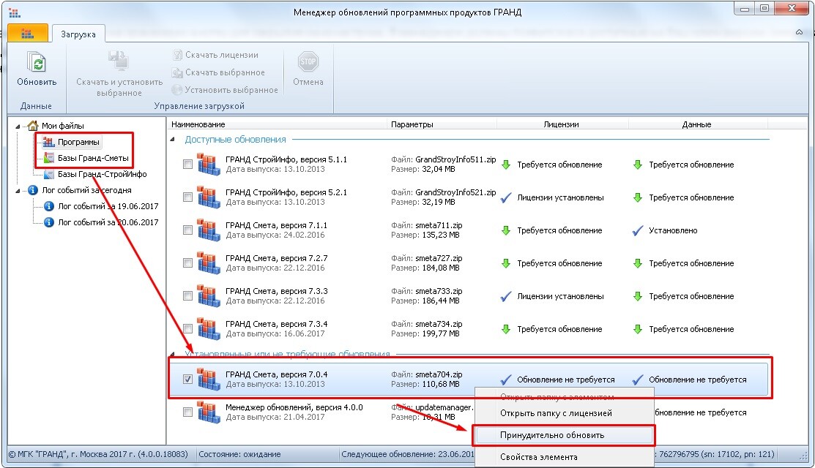Check the ГРАНД Смета 7.3.3 checkbox
This screenshot has height=468, width=815.
187,296
